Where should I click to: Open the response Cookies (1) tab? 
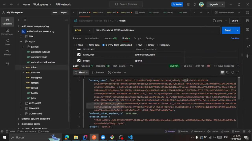[87, 66]
